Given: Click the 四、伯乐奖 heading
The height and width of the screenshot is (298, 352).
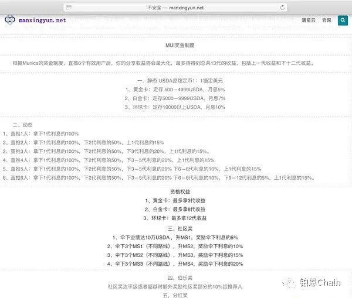Looking at the screenshot, I should click(180, 278).
